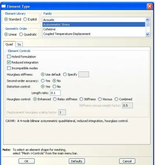
Task: Switch to the Quad tab
Action: click(x=9, y=44)
